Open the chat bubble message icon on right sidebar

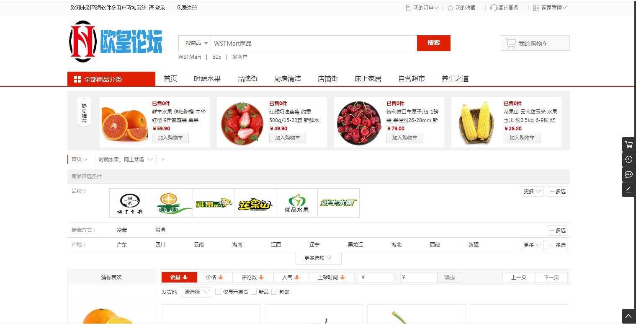628,174
